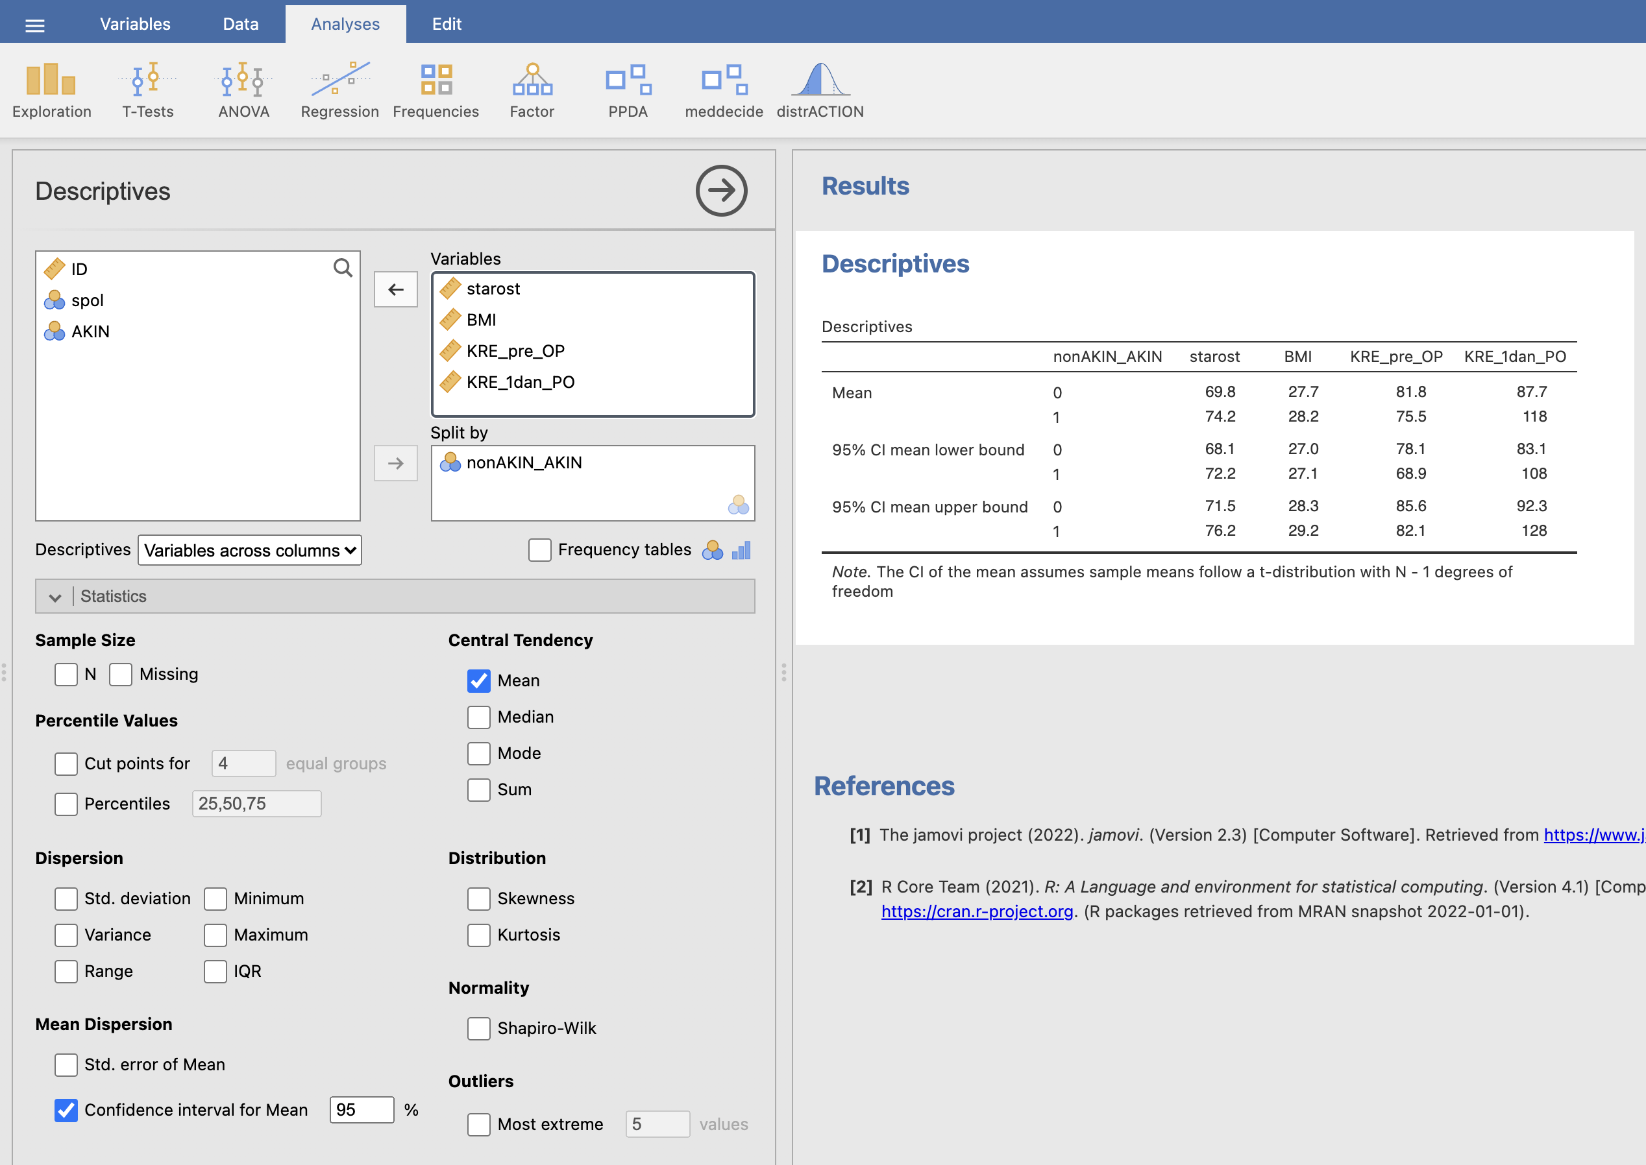
Task: Click the Split by right arrow button
Action: pyautogui.click(x=395, y=463)
